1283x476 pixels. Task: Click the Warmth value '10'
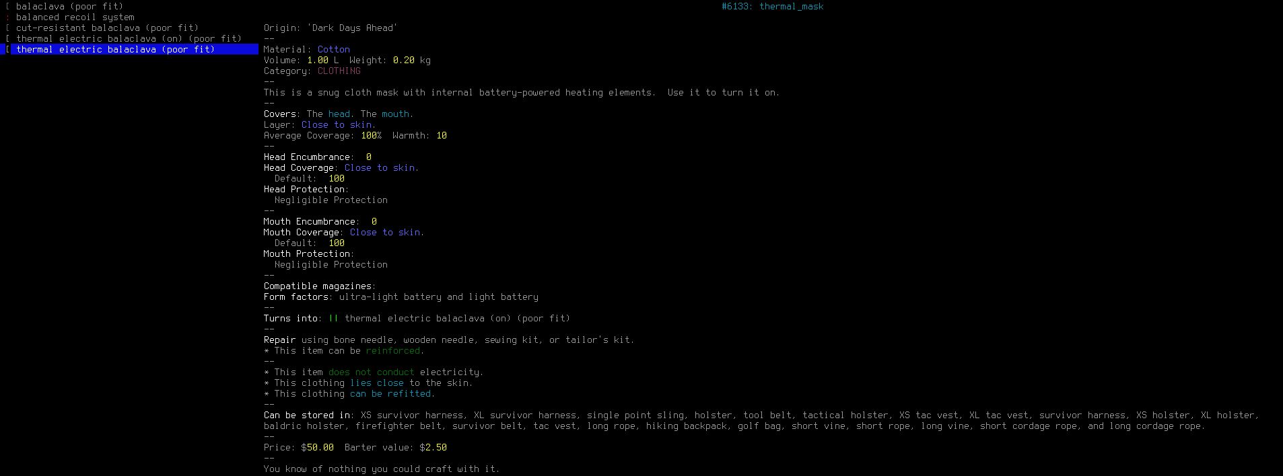(x=442, y=136)
